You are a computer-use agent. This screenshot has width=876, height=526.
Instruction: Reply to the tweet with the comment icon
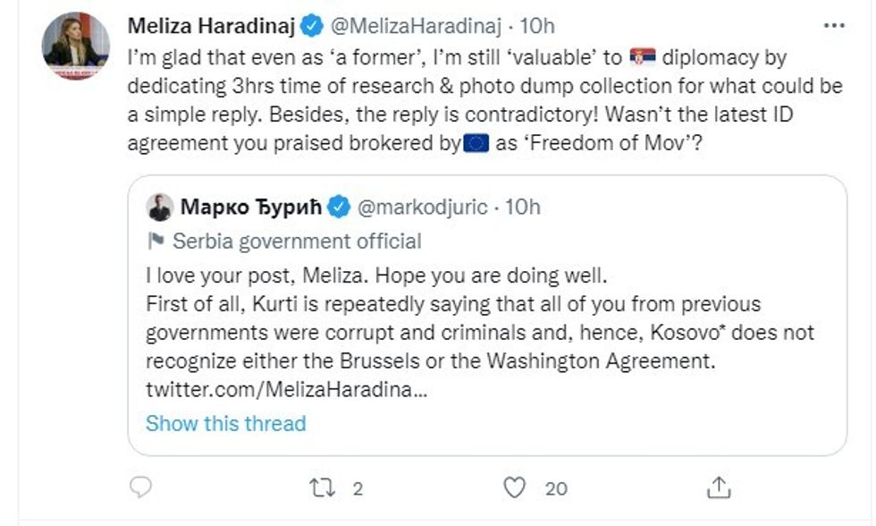click(141, 488)
